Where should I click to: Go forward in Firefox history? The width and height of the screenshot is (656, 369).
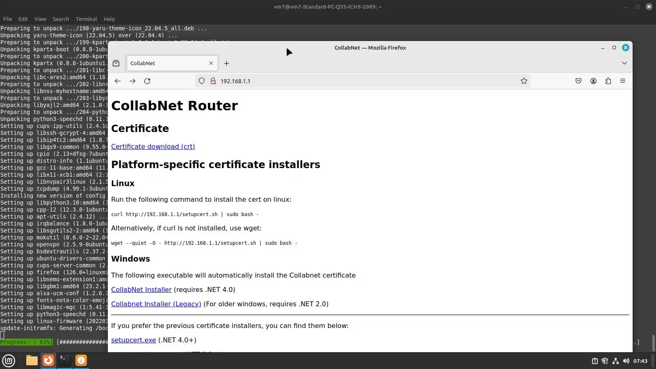132,81
